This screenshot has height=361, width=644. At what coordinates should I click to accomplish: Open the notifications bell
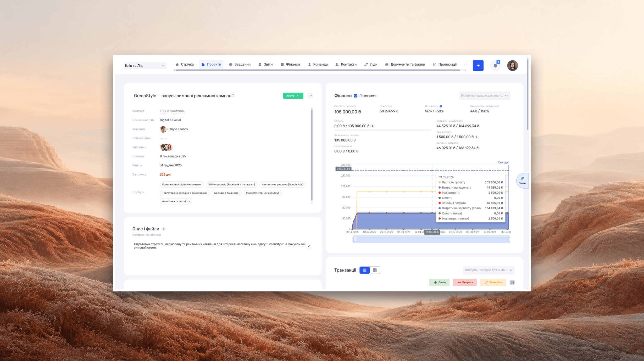pos(495,66)
